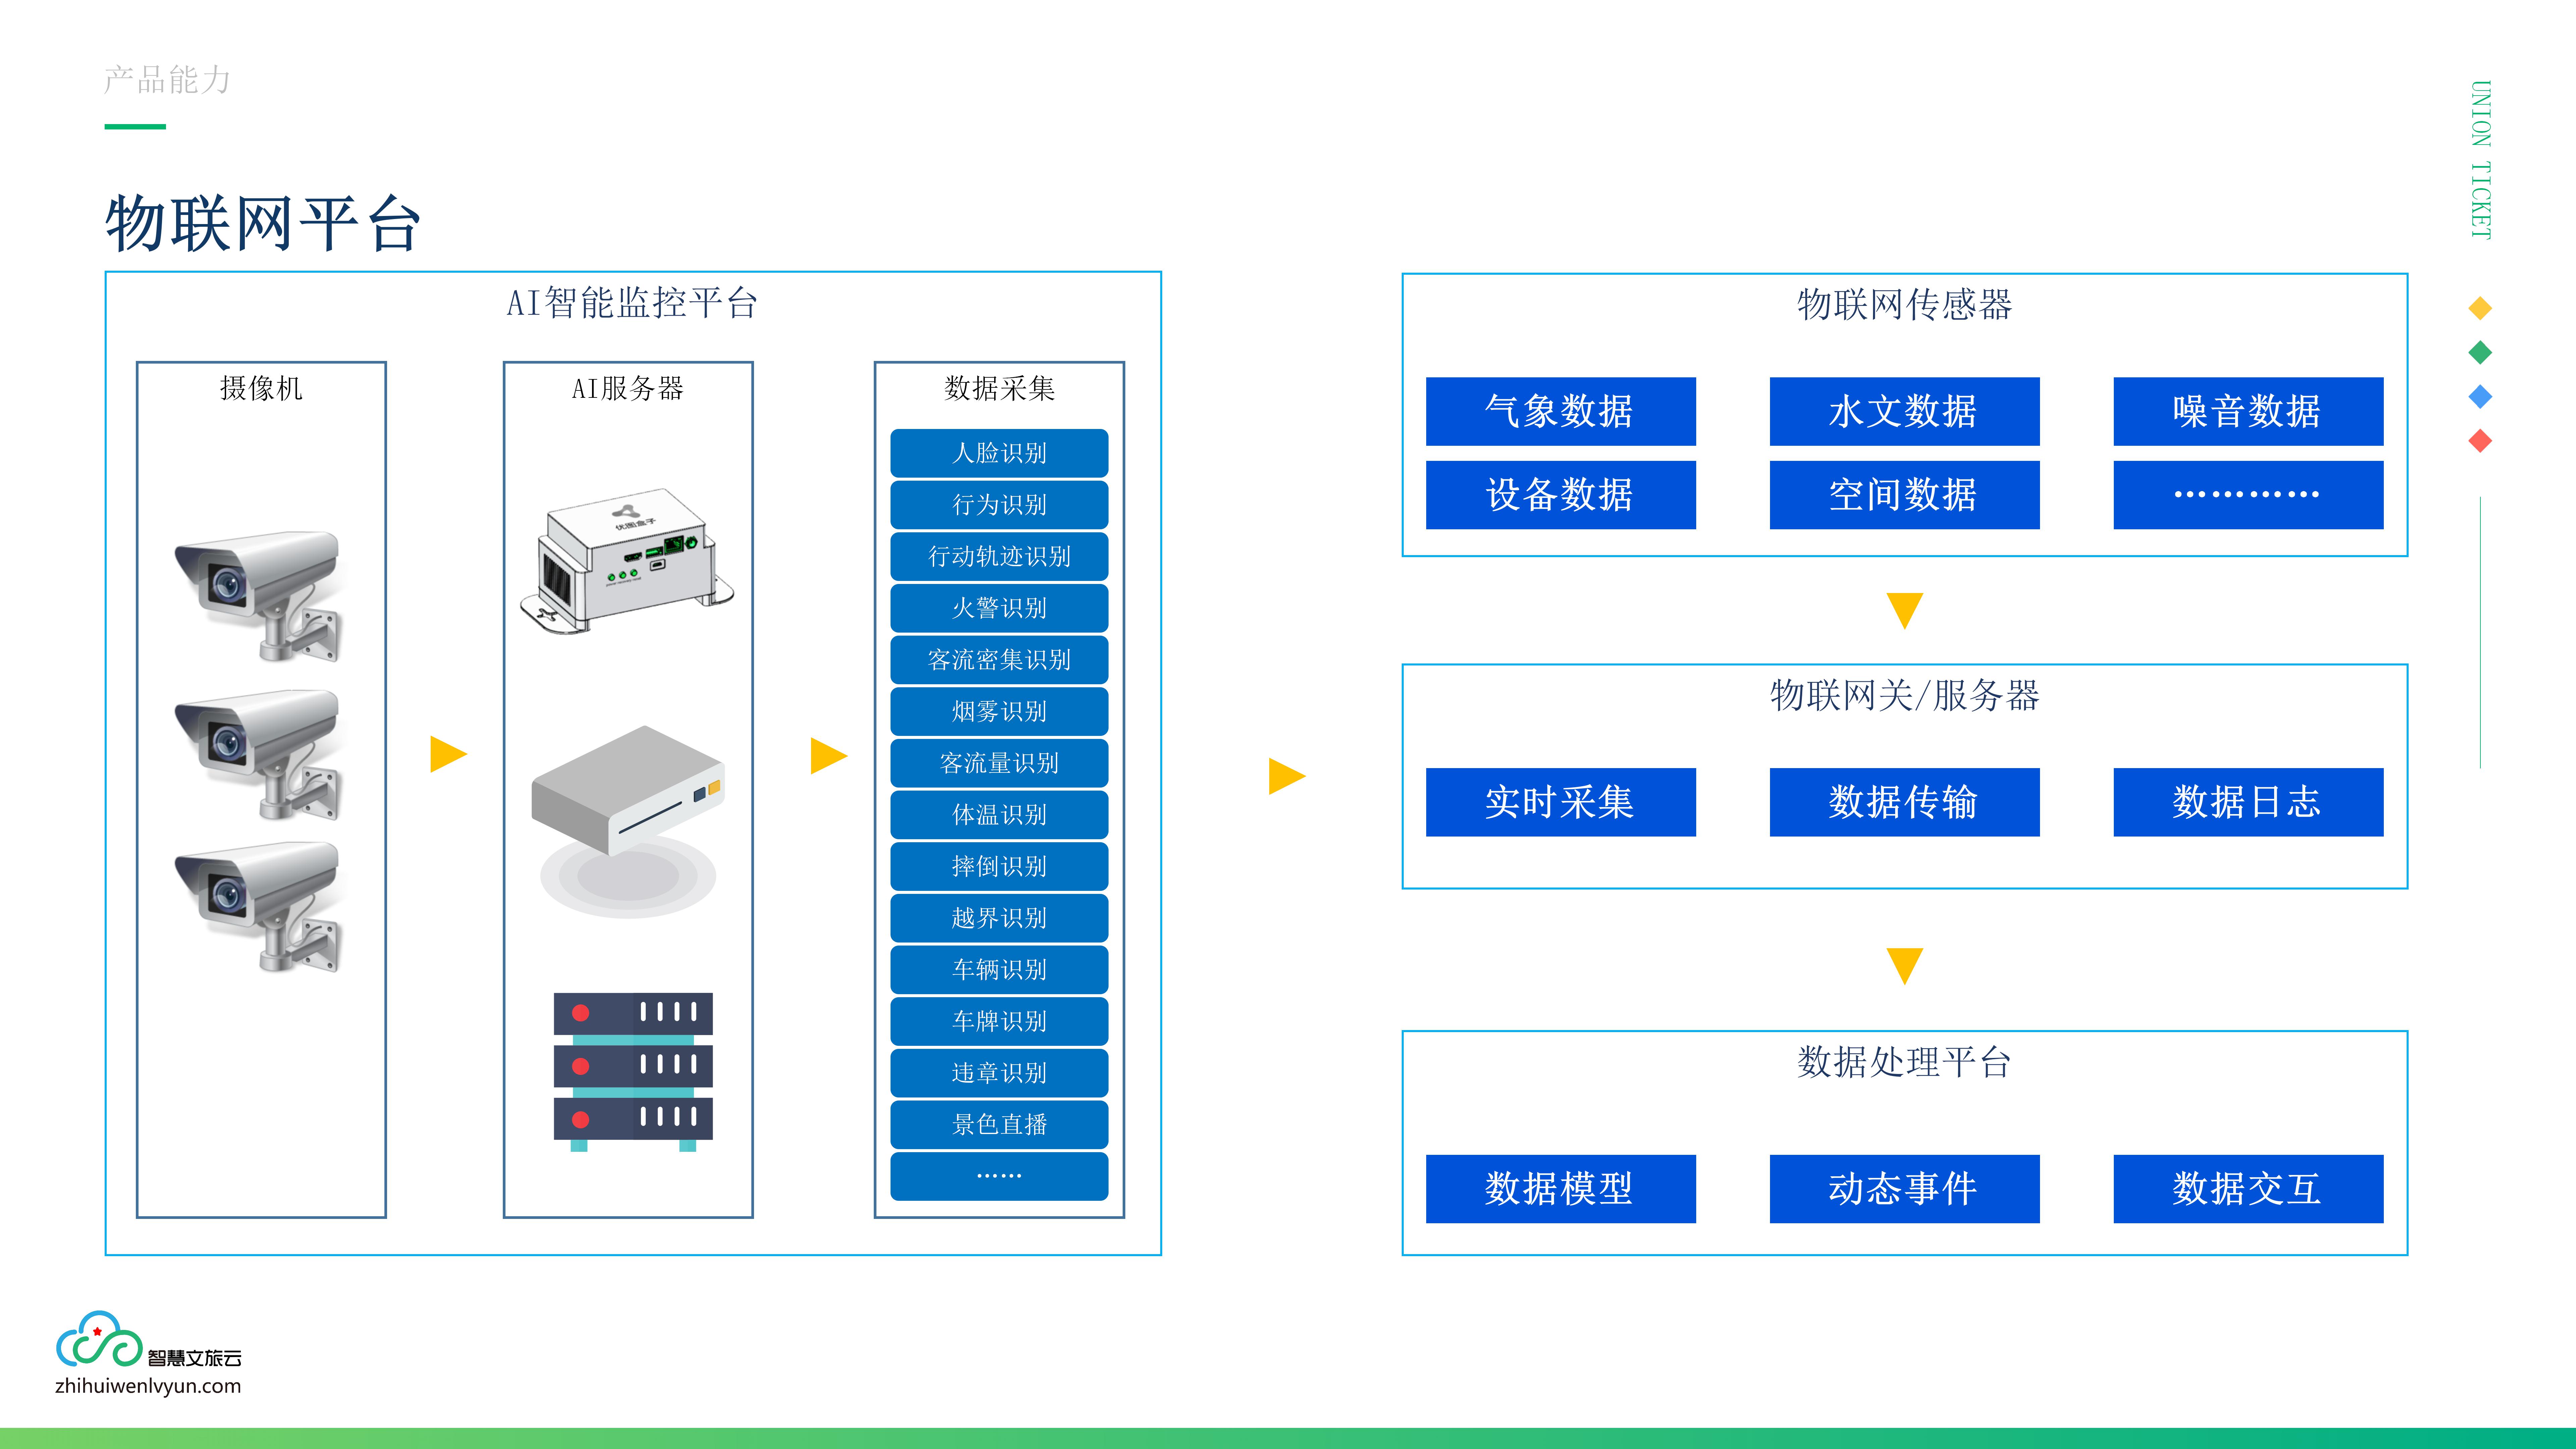Click the 物联网平台 title
The image size is (2576, 1449).
pyautogui.click(x=263, y=223)
